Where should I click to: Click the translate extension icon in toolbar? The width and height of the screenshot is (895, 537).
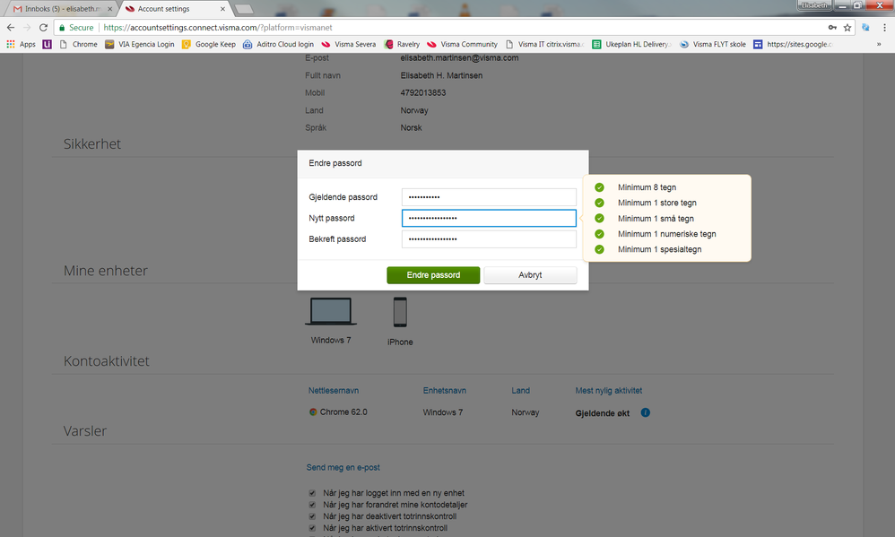click(x=866, y=28)
